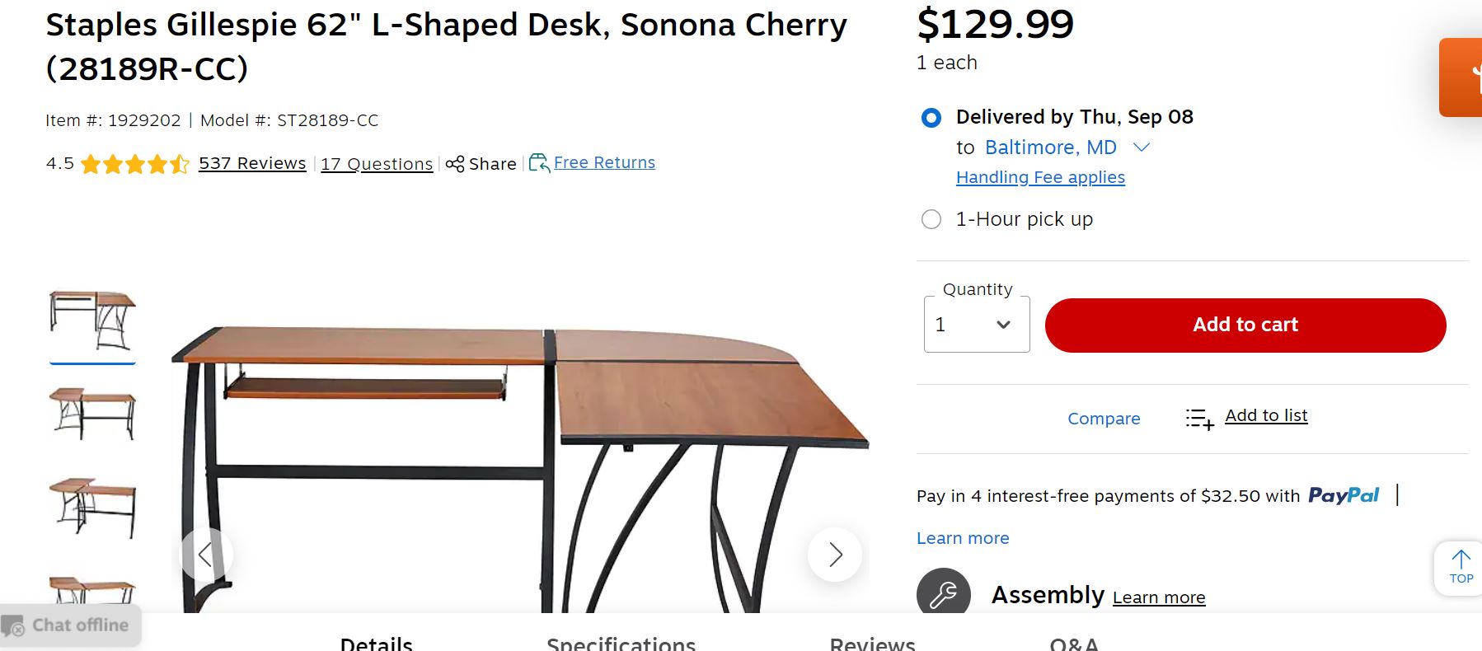Select the 1-Hour pick up option
1482x651 pixels.
[x=931, y=219]
